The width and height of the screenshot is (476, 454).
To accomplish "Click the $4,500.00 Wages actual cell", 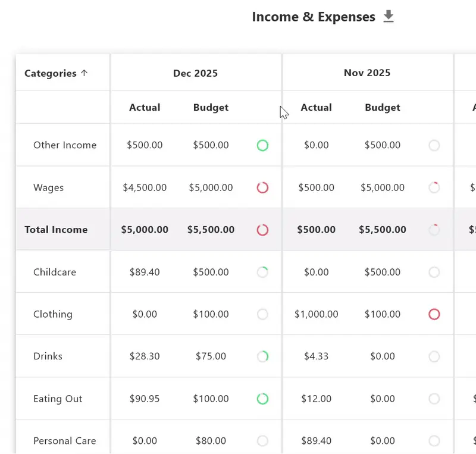I will (x=144, y=187).
